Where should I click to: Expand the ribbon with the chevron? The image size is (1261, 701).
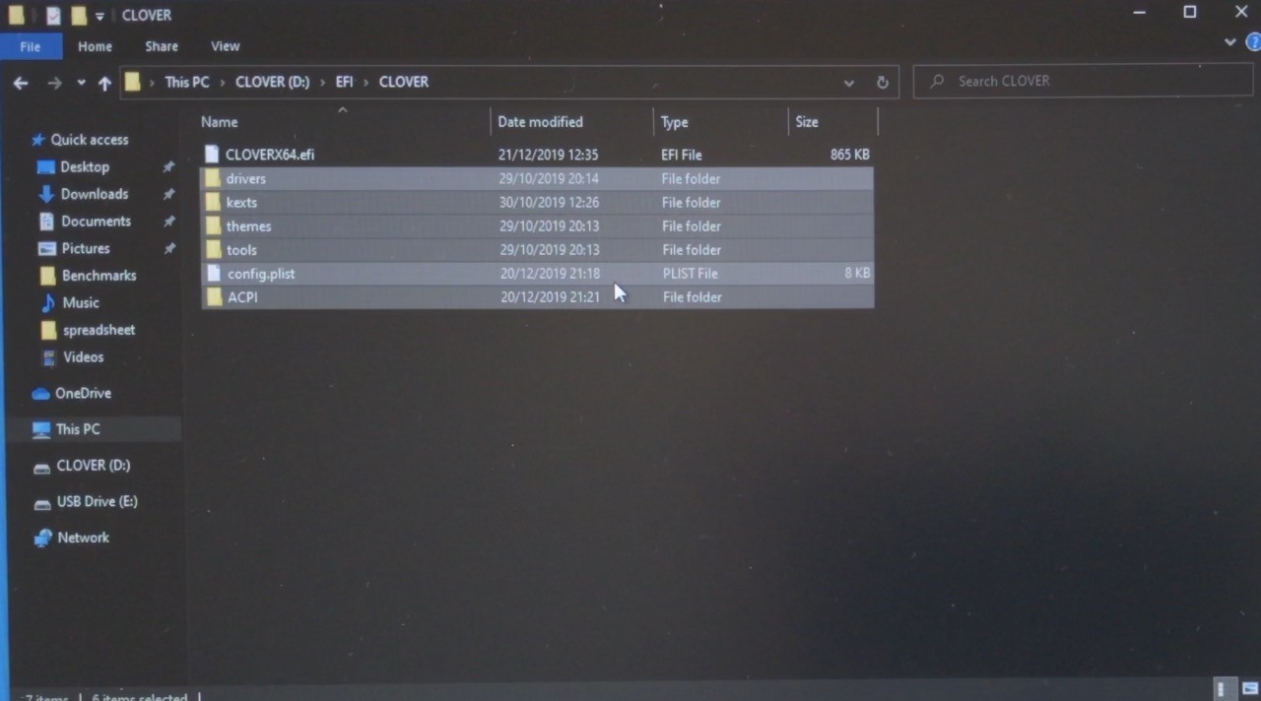click(1229, 42)
